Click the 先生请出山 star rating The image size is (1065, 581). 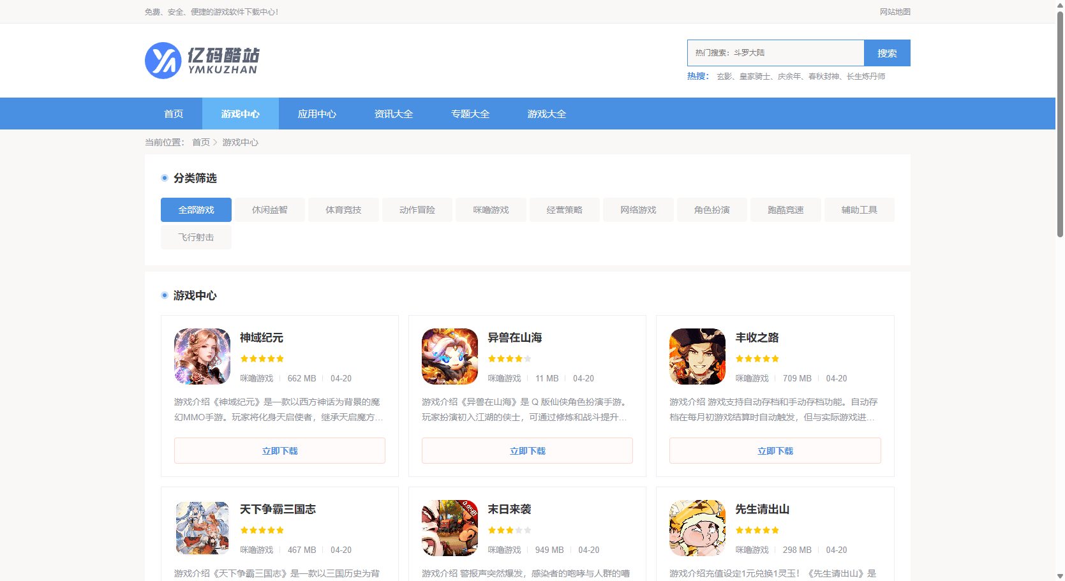[757, 530]
